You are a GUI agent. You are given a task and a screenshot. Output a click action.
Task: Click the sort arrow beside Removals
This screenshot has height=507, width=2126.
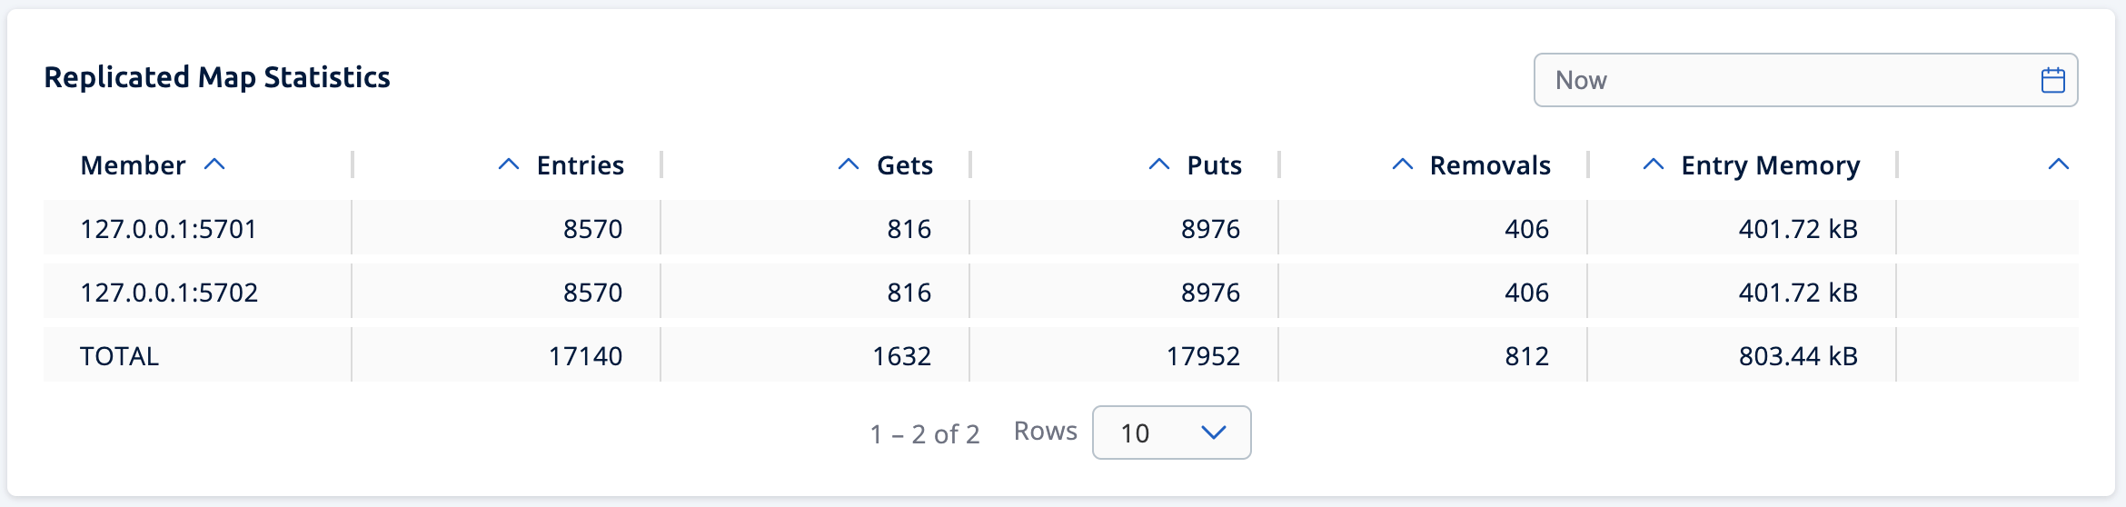pos(1403,164)
